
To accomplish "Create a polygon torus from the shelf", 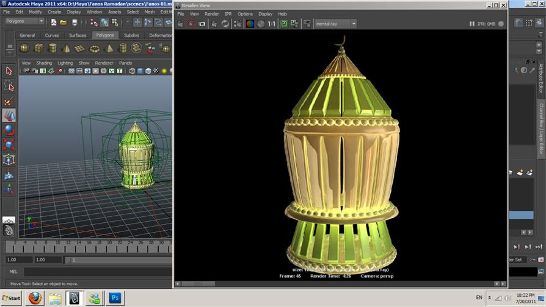I will [x=95, y=48].
